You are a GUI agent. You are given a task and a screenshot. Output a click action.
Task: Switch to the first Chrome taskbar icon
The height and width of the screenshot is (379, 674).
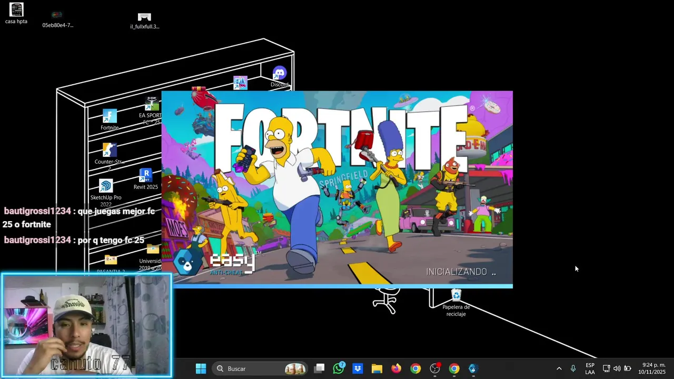(415, 368)
